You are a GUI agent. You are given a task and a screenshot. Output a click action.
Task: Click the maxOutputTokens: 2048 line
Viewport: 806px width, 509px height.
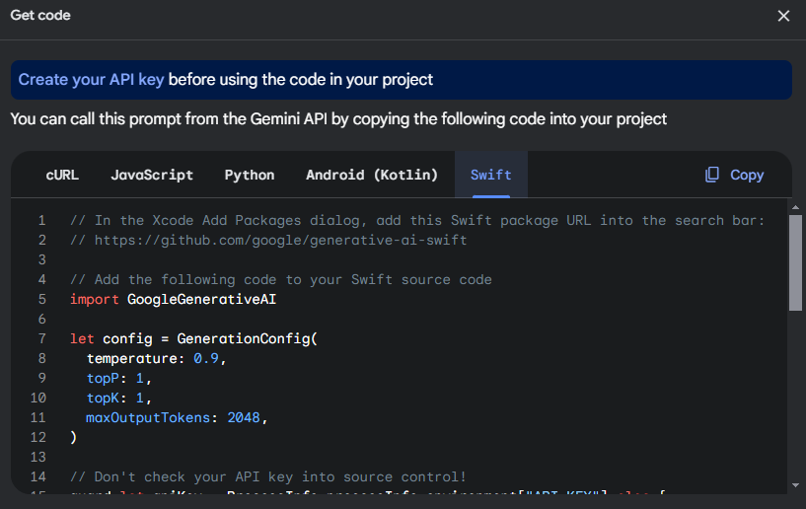coord(177,417)
